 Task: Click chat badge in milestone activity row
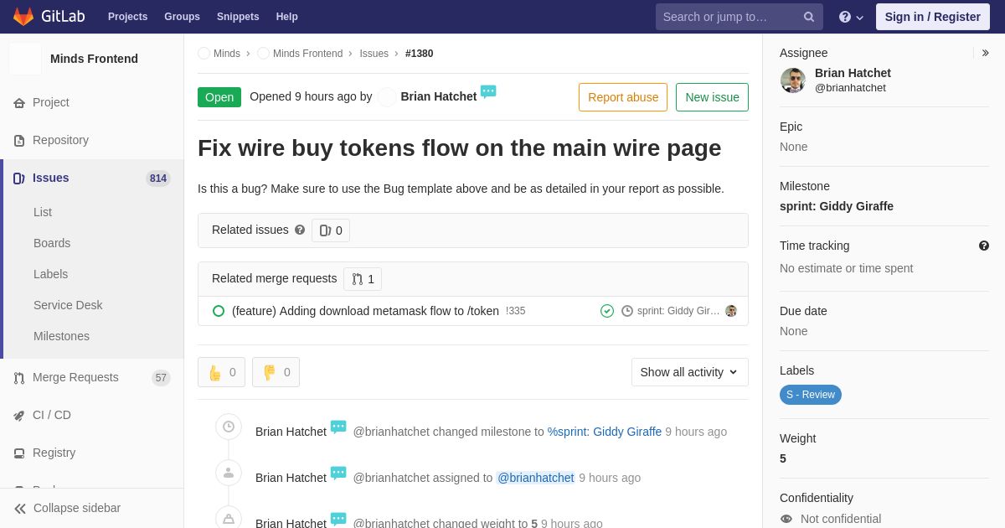(x=338, y=427)
